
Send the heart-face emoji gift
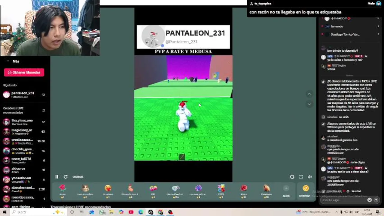108,191
